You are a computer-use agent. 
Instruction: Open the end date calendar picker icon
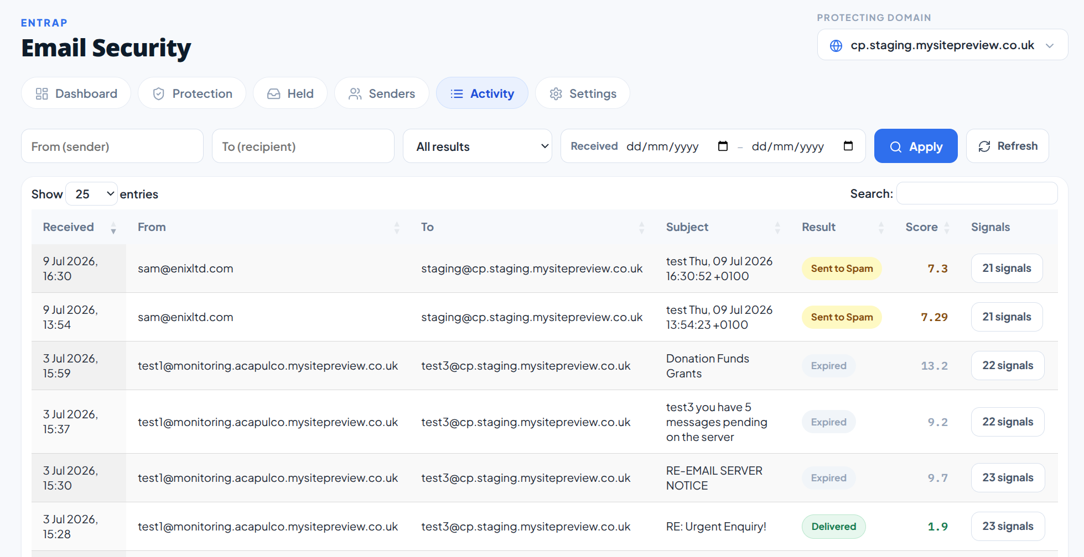(848, 146)
